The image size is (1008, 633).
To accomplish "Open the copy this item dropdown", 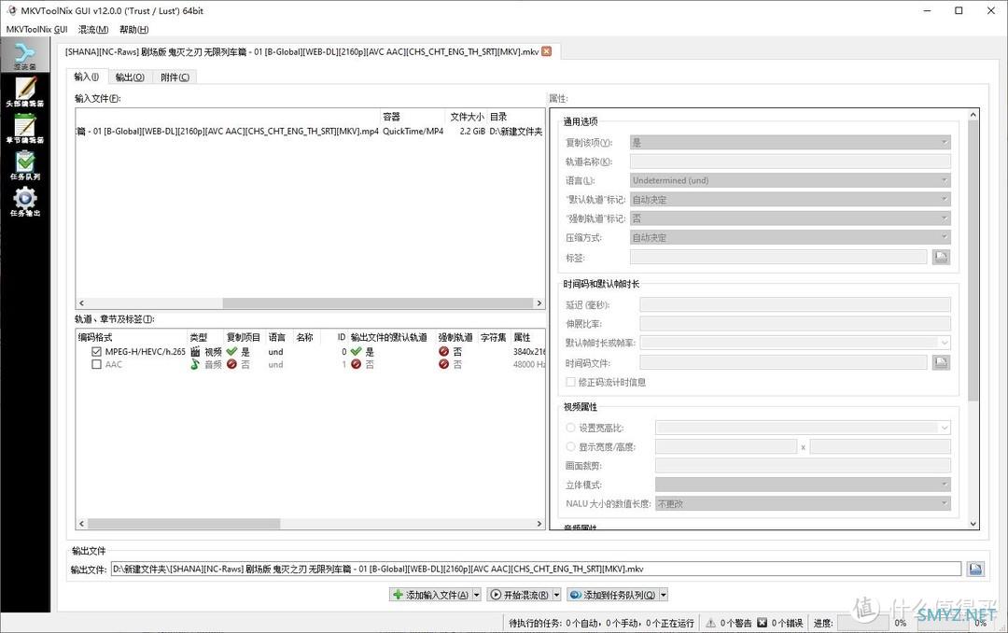I will coord(791,143).
